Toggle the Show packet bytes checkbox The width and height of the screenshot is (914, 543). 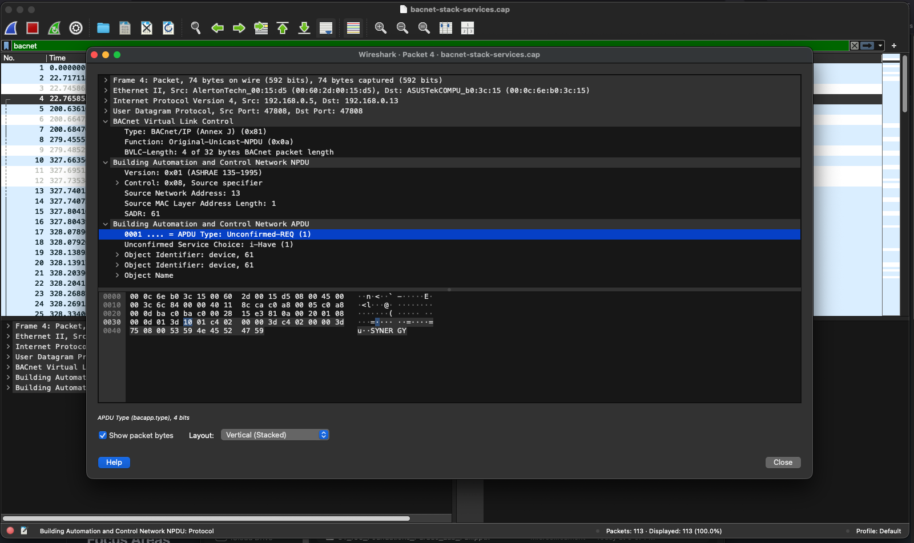[103, 435]
